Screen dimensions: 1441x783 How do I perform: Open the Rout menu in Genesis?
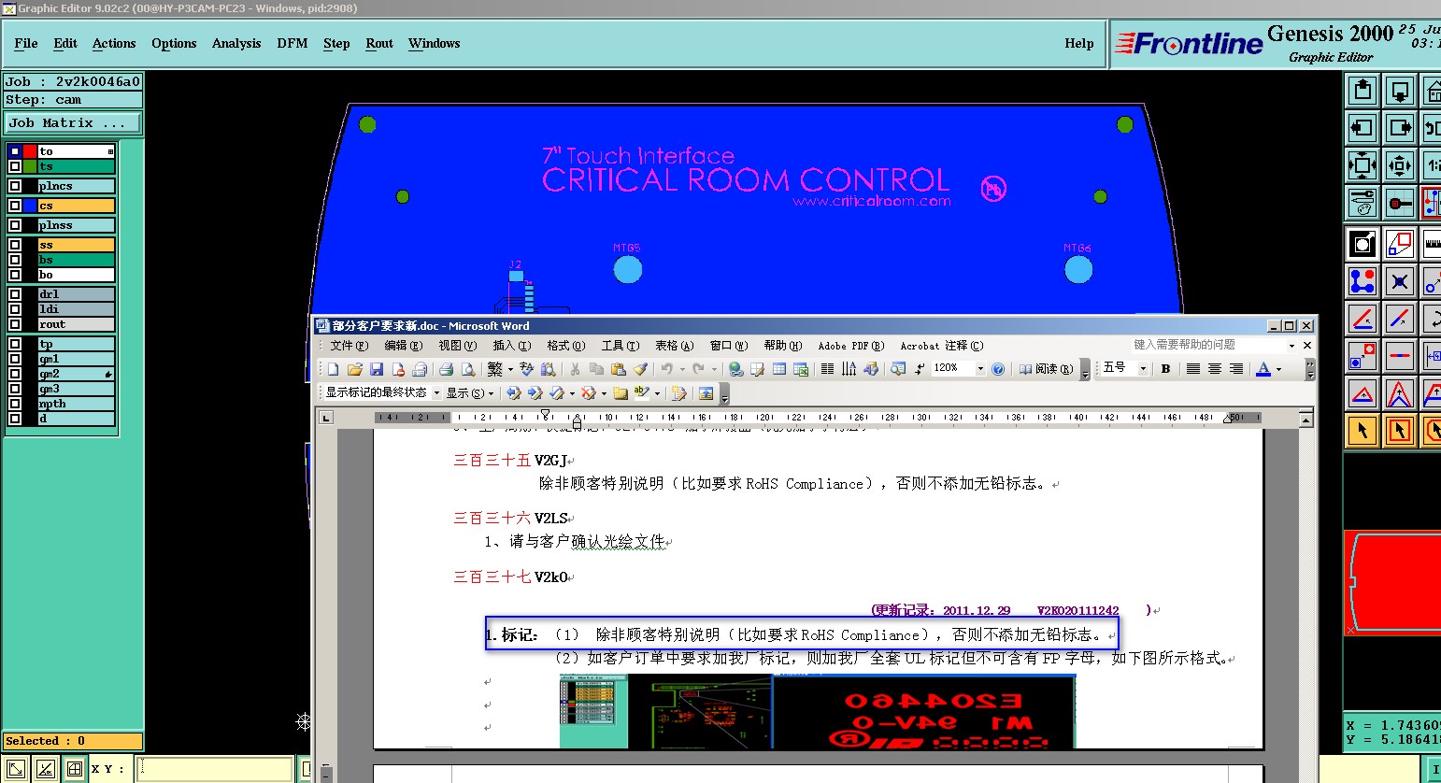tap(379, 43)
